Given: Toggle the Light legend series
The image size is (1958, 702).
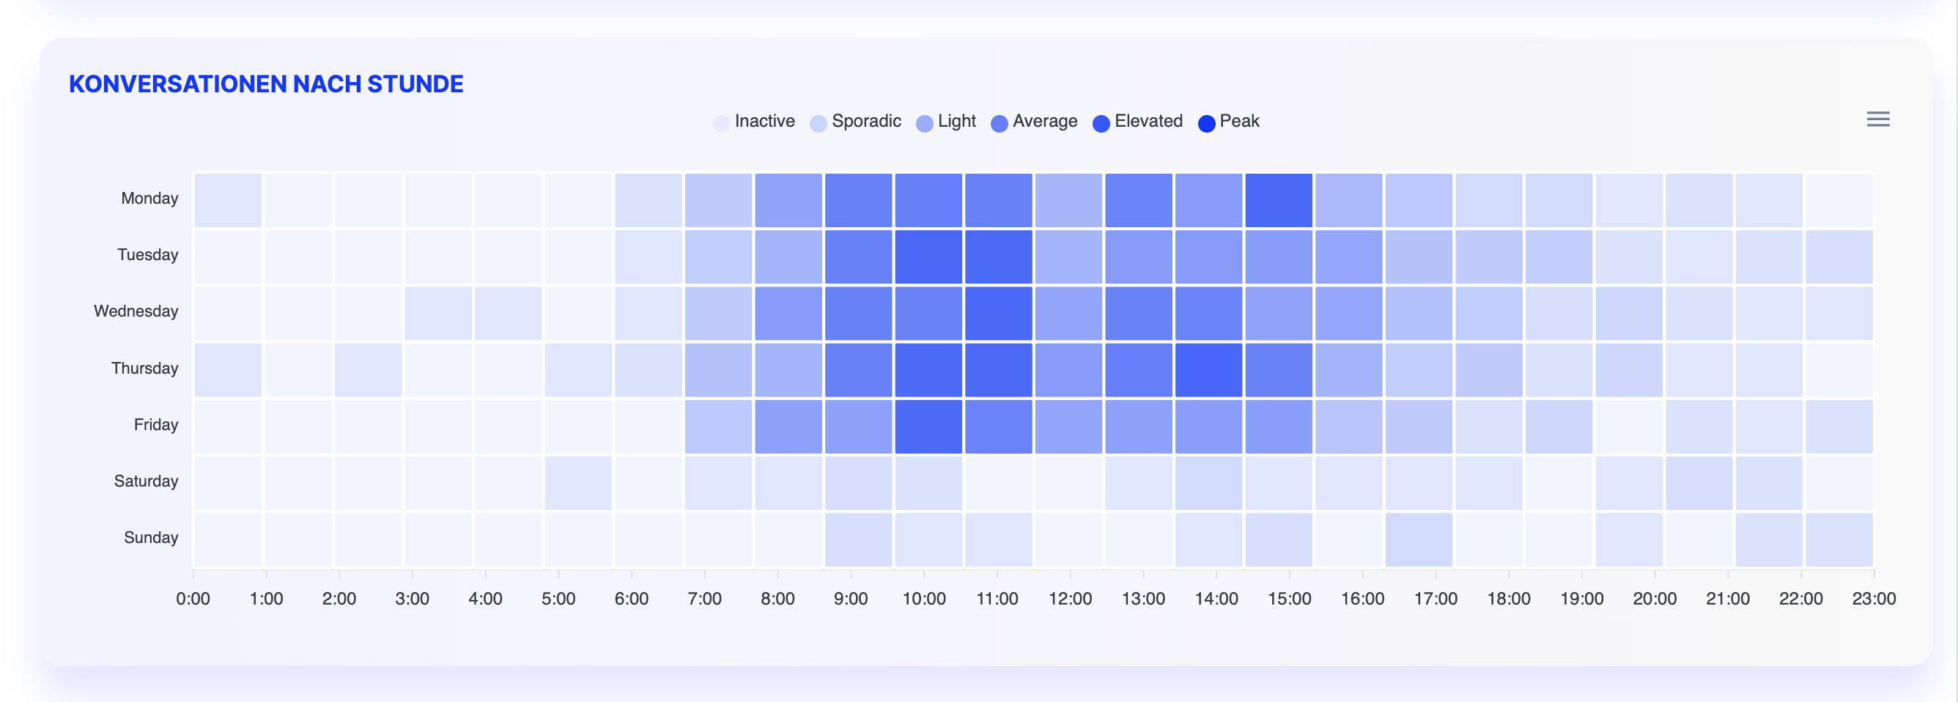Looking at the screenshot, I should pyautogui.click(x=956, y=122).
